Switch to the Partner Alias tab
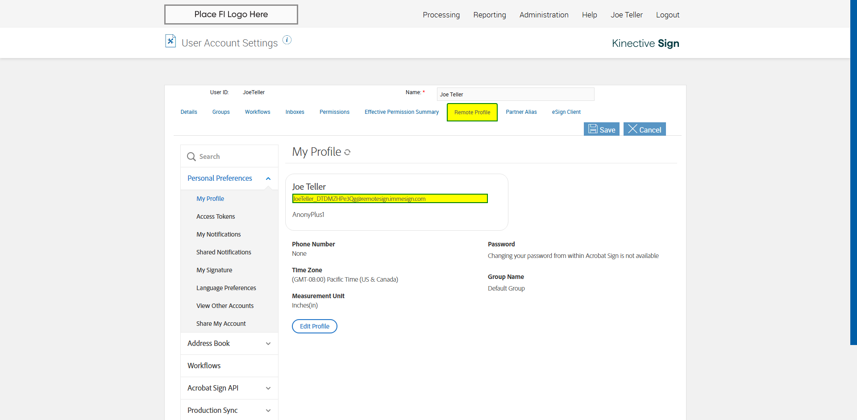The image size is (857, 420). (x=521, y=112)
